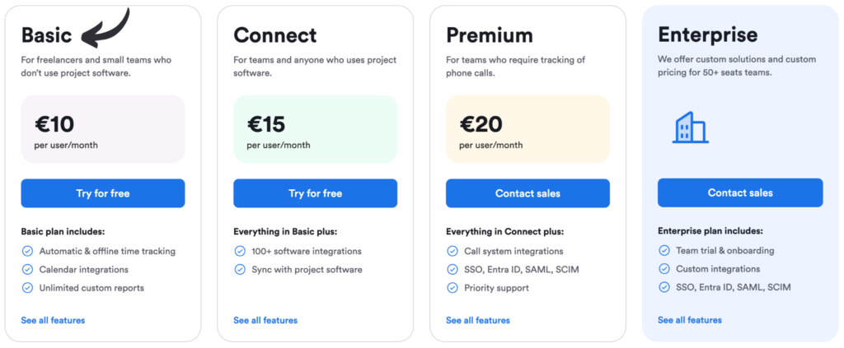Image resolution: width=844 pixels, height=348 pixels.
Task: Click check icon beside Automatic & offline time tracking
Action: tap(27, 251)
